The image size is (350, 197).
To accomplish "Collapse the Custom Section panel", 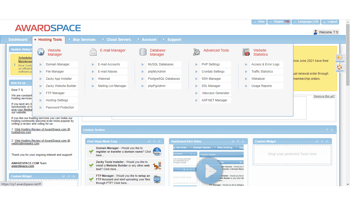I will point(327,130).
